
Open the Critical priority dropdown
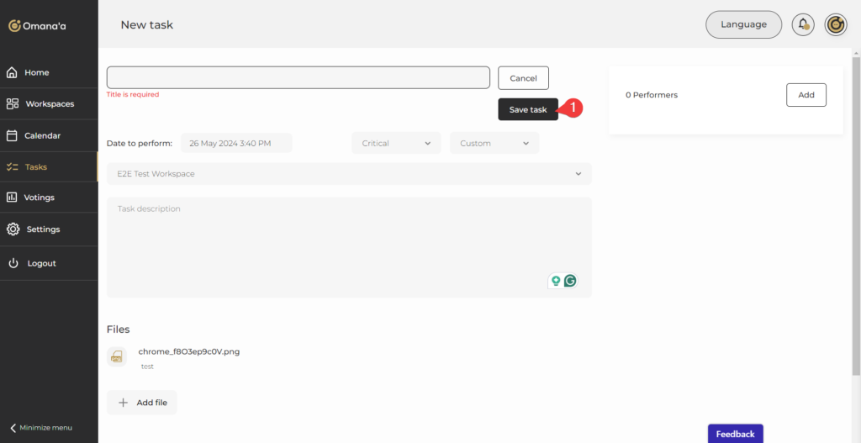395,143
